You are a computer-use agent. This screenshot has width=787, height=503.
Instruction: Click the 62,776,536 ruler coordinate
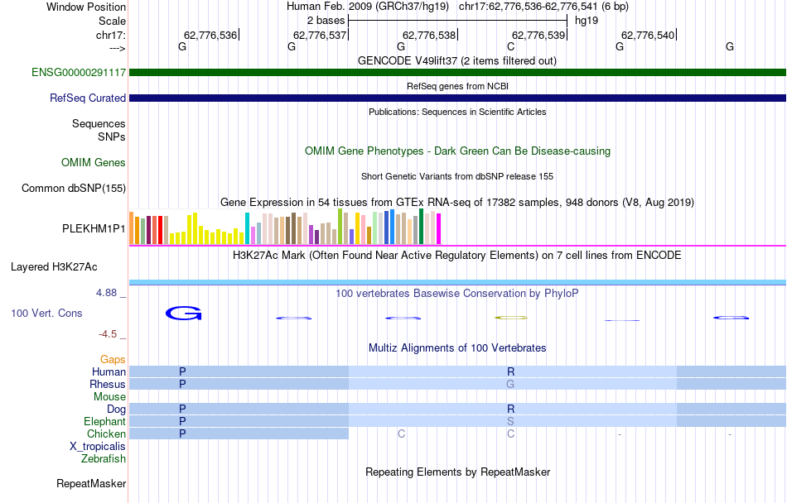(210, 35)
